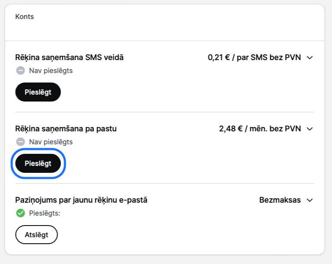Disable e-mail notification with Atslēgt button
332x264 pixels.
click(x=36, y=235)
